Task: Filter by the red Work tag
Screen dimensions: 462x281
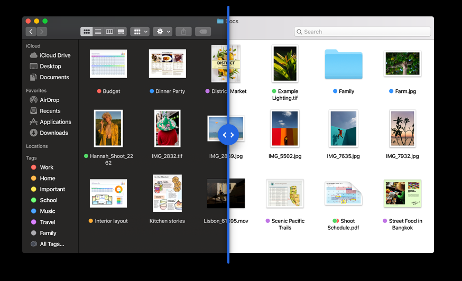Action: click(x=47, y=167)
